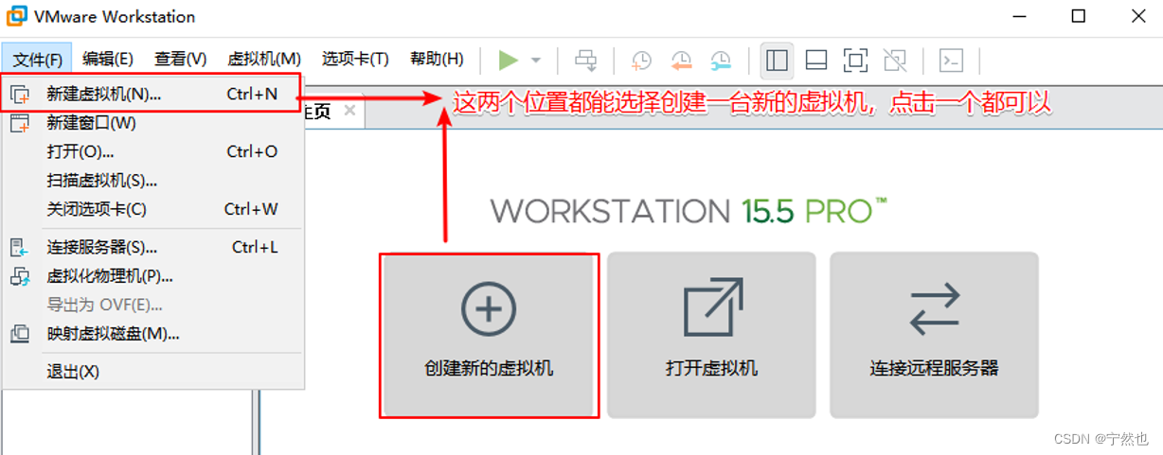Image resolution: width=1163 pixels, height=455 pixels.
Task: Click the Take Snapshot clock icon
Action: 641,61
